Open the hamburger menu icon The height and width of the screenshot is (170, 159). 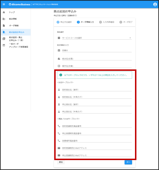click(x=4, y=4)
